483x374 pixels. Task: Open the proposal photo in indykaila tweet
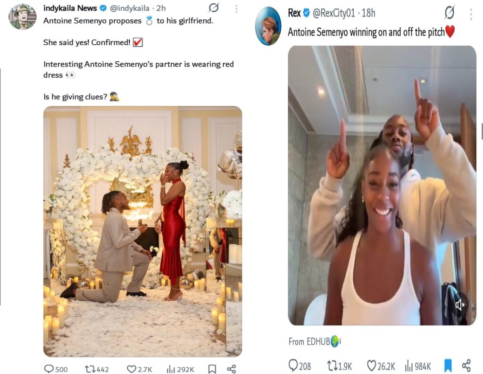point(142,231)
